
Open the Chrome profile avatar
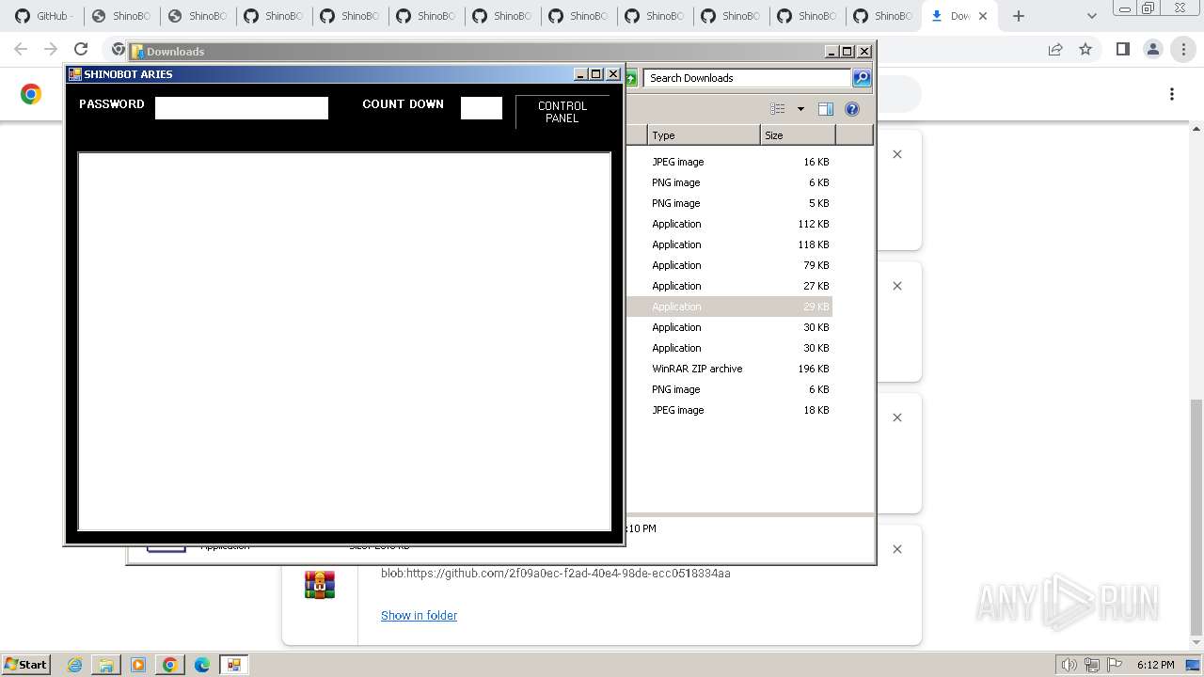point(1152,50)
